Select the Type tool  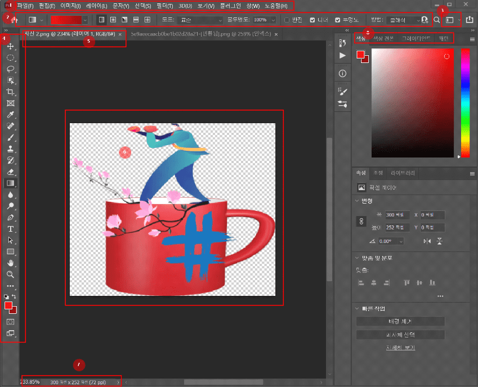10,229
